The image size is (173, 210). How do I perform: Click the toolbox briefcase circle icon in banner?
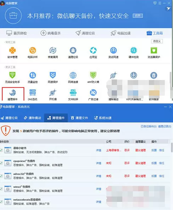(x=13, y=16)
